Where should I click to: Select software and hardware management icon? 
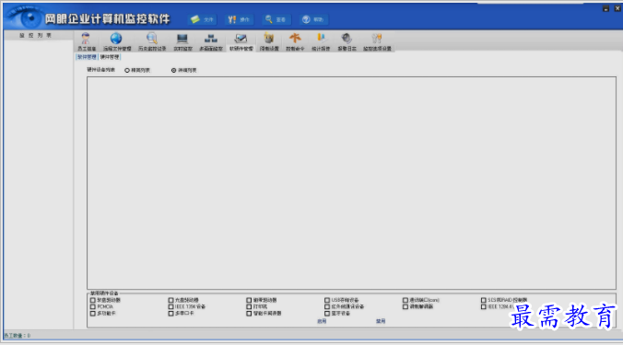(x=241, y=42)
